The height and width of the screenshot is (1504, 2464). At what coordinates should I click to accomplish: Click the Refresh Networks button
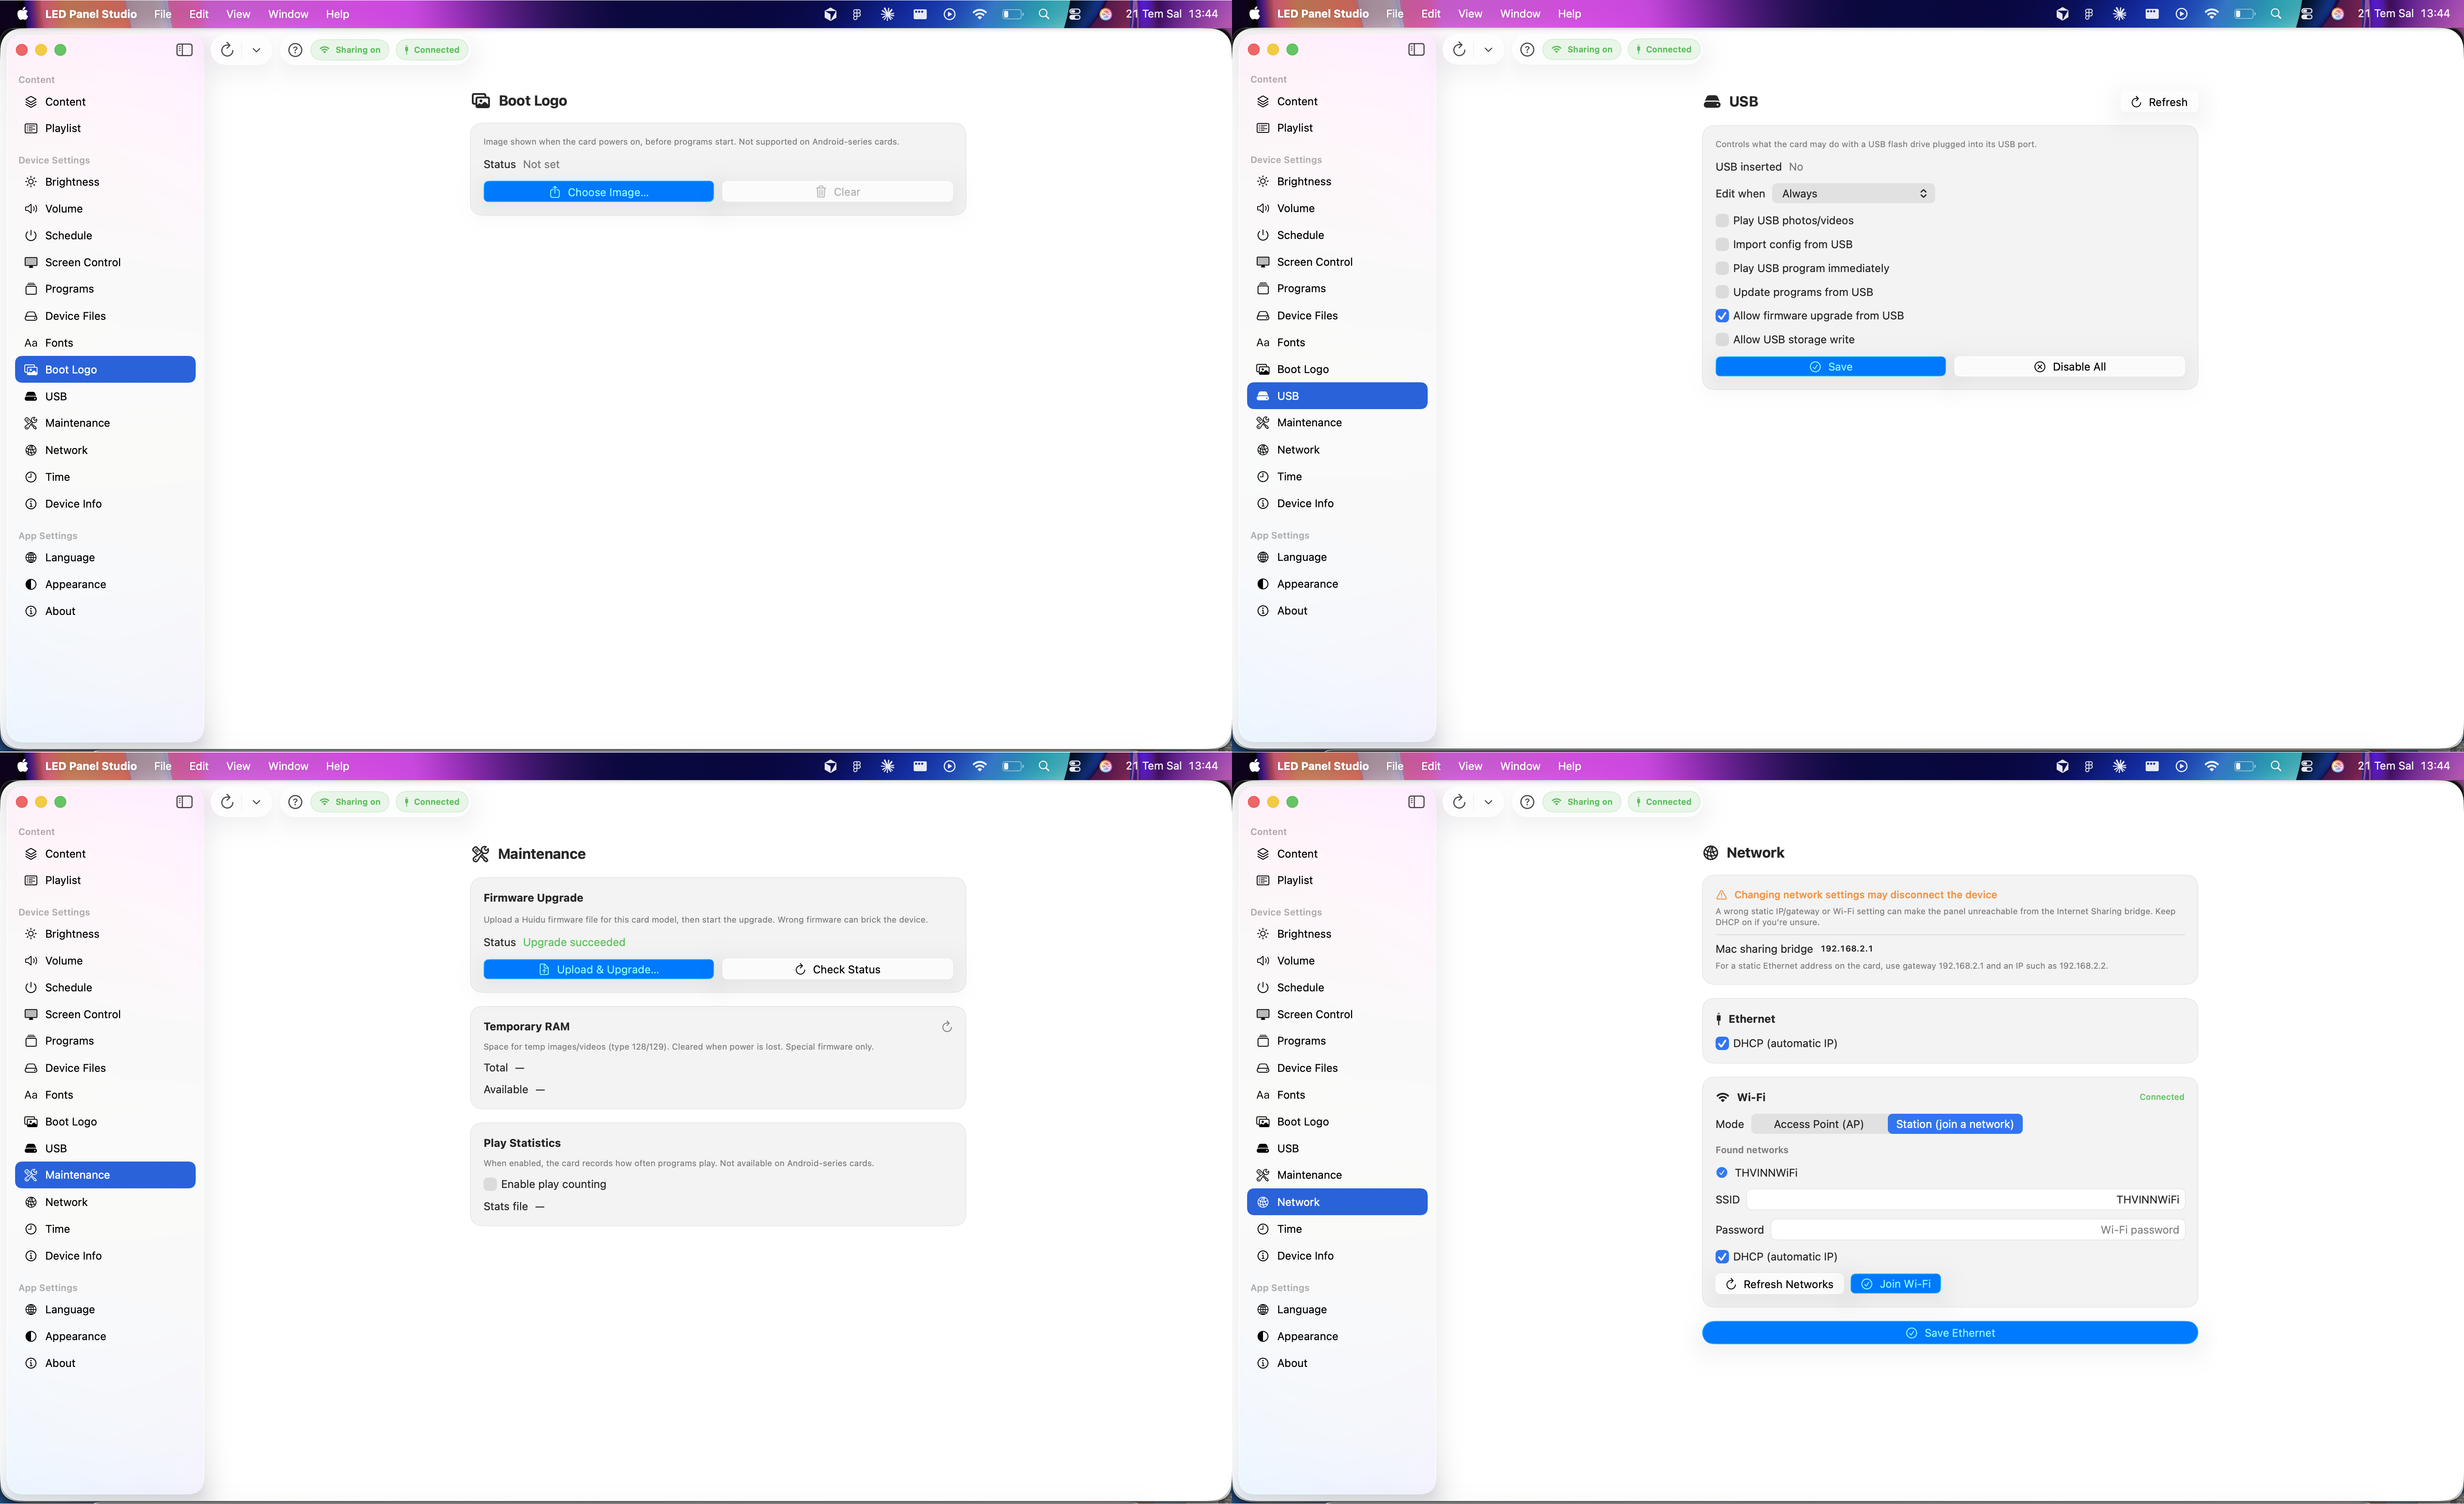click(1779, 1284)
